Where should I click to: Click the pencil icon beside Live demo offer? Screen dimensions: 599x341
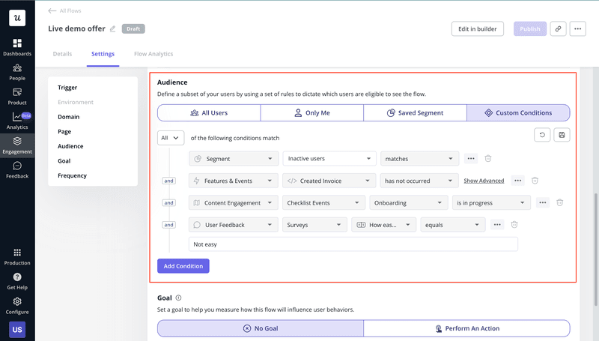[x=113, y=29]
